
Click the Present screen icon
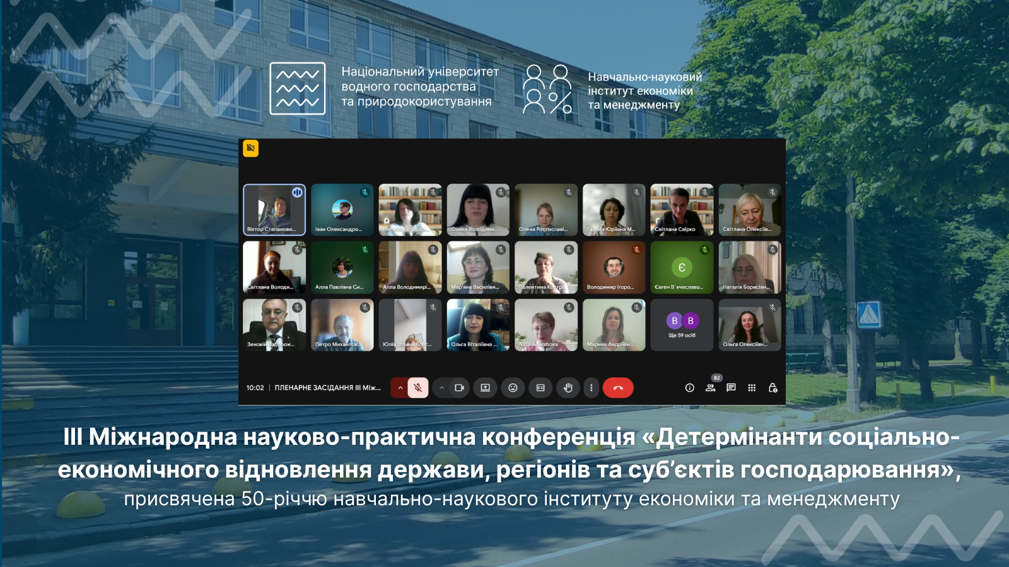point(485,388)
